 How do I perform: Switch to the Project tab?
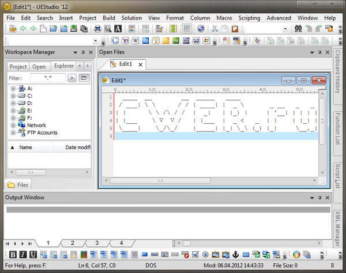pos(18,66)
